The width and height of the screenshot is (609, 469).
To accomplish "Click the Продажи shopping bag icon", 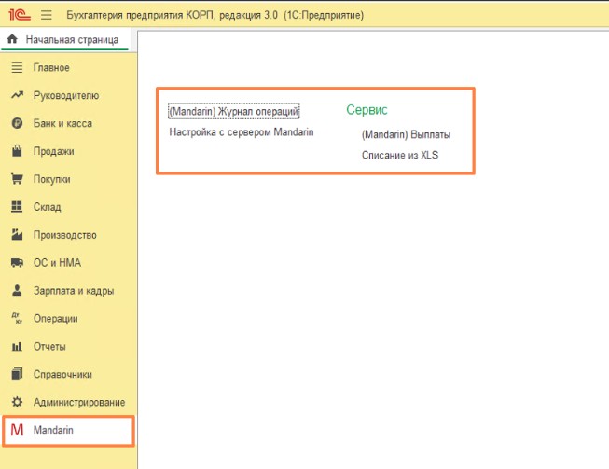I will pyautogui.click(x=17, y=151).
